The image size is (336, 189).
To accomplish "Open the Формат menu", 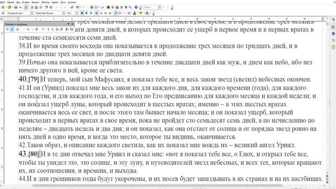I will click(35, 2).
